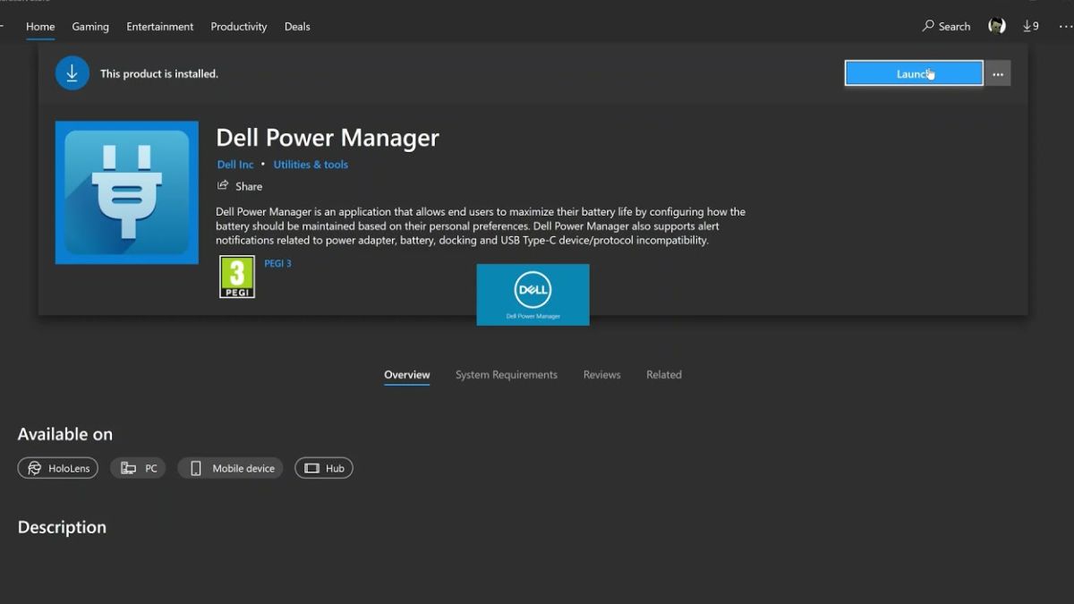Click the HoloLens device chip
This screenshot has width=1074, height=604.
pyautogui.click(x=58, y=468)
